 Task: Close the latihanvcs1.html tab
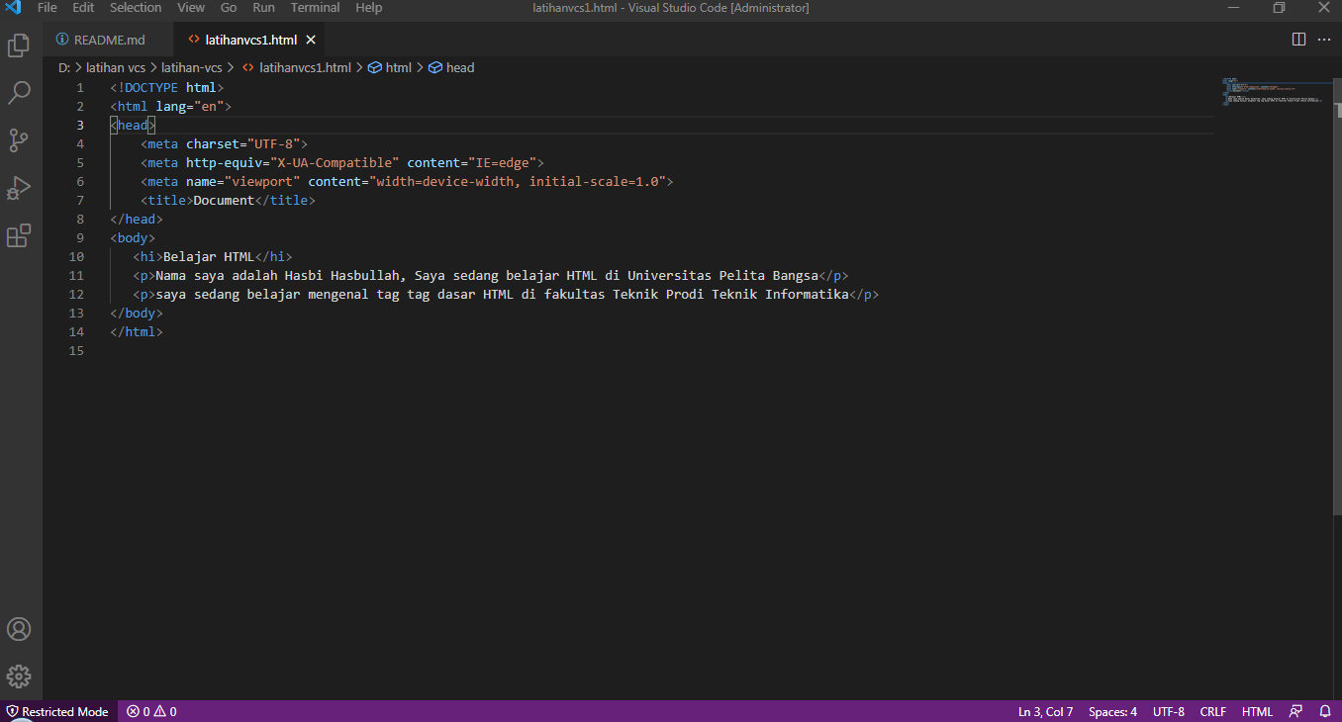[x=311, y=41]
